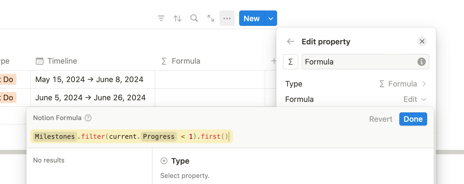Viewport: 464px width, 184px height.
Task: Open database in full page view
Action: tap(211, 18)
